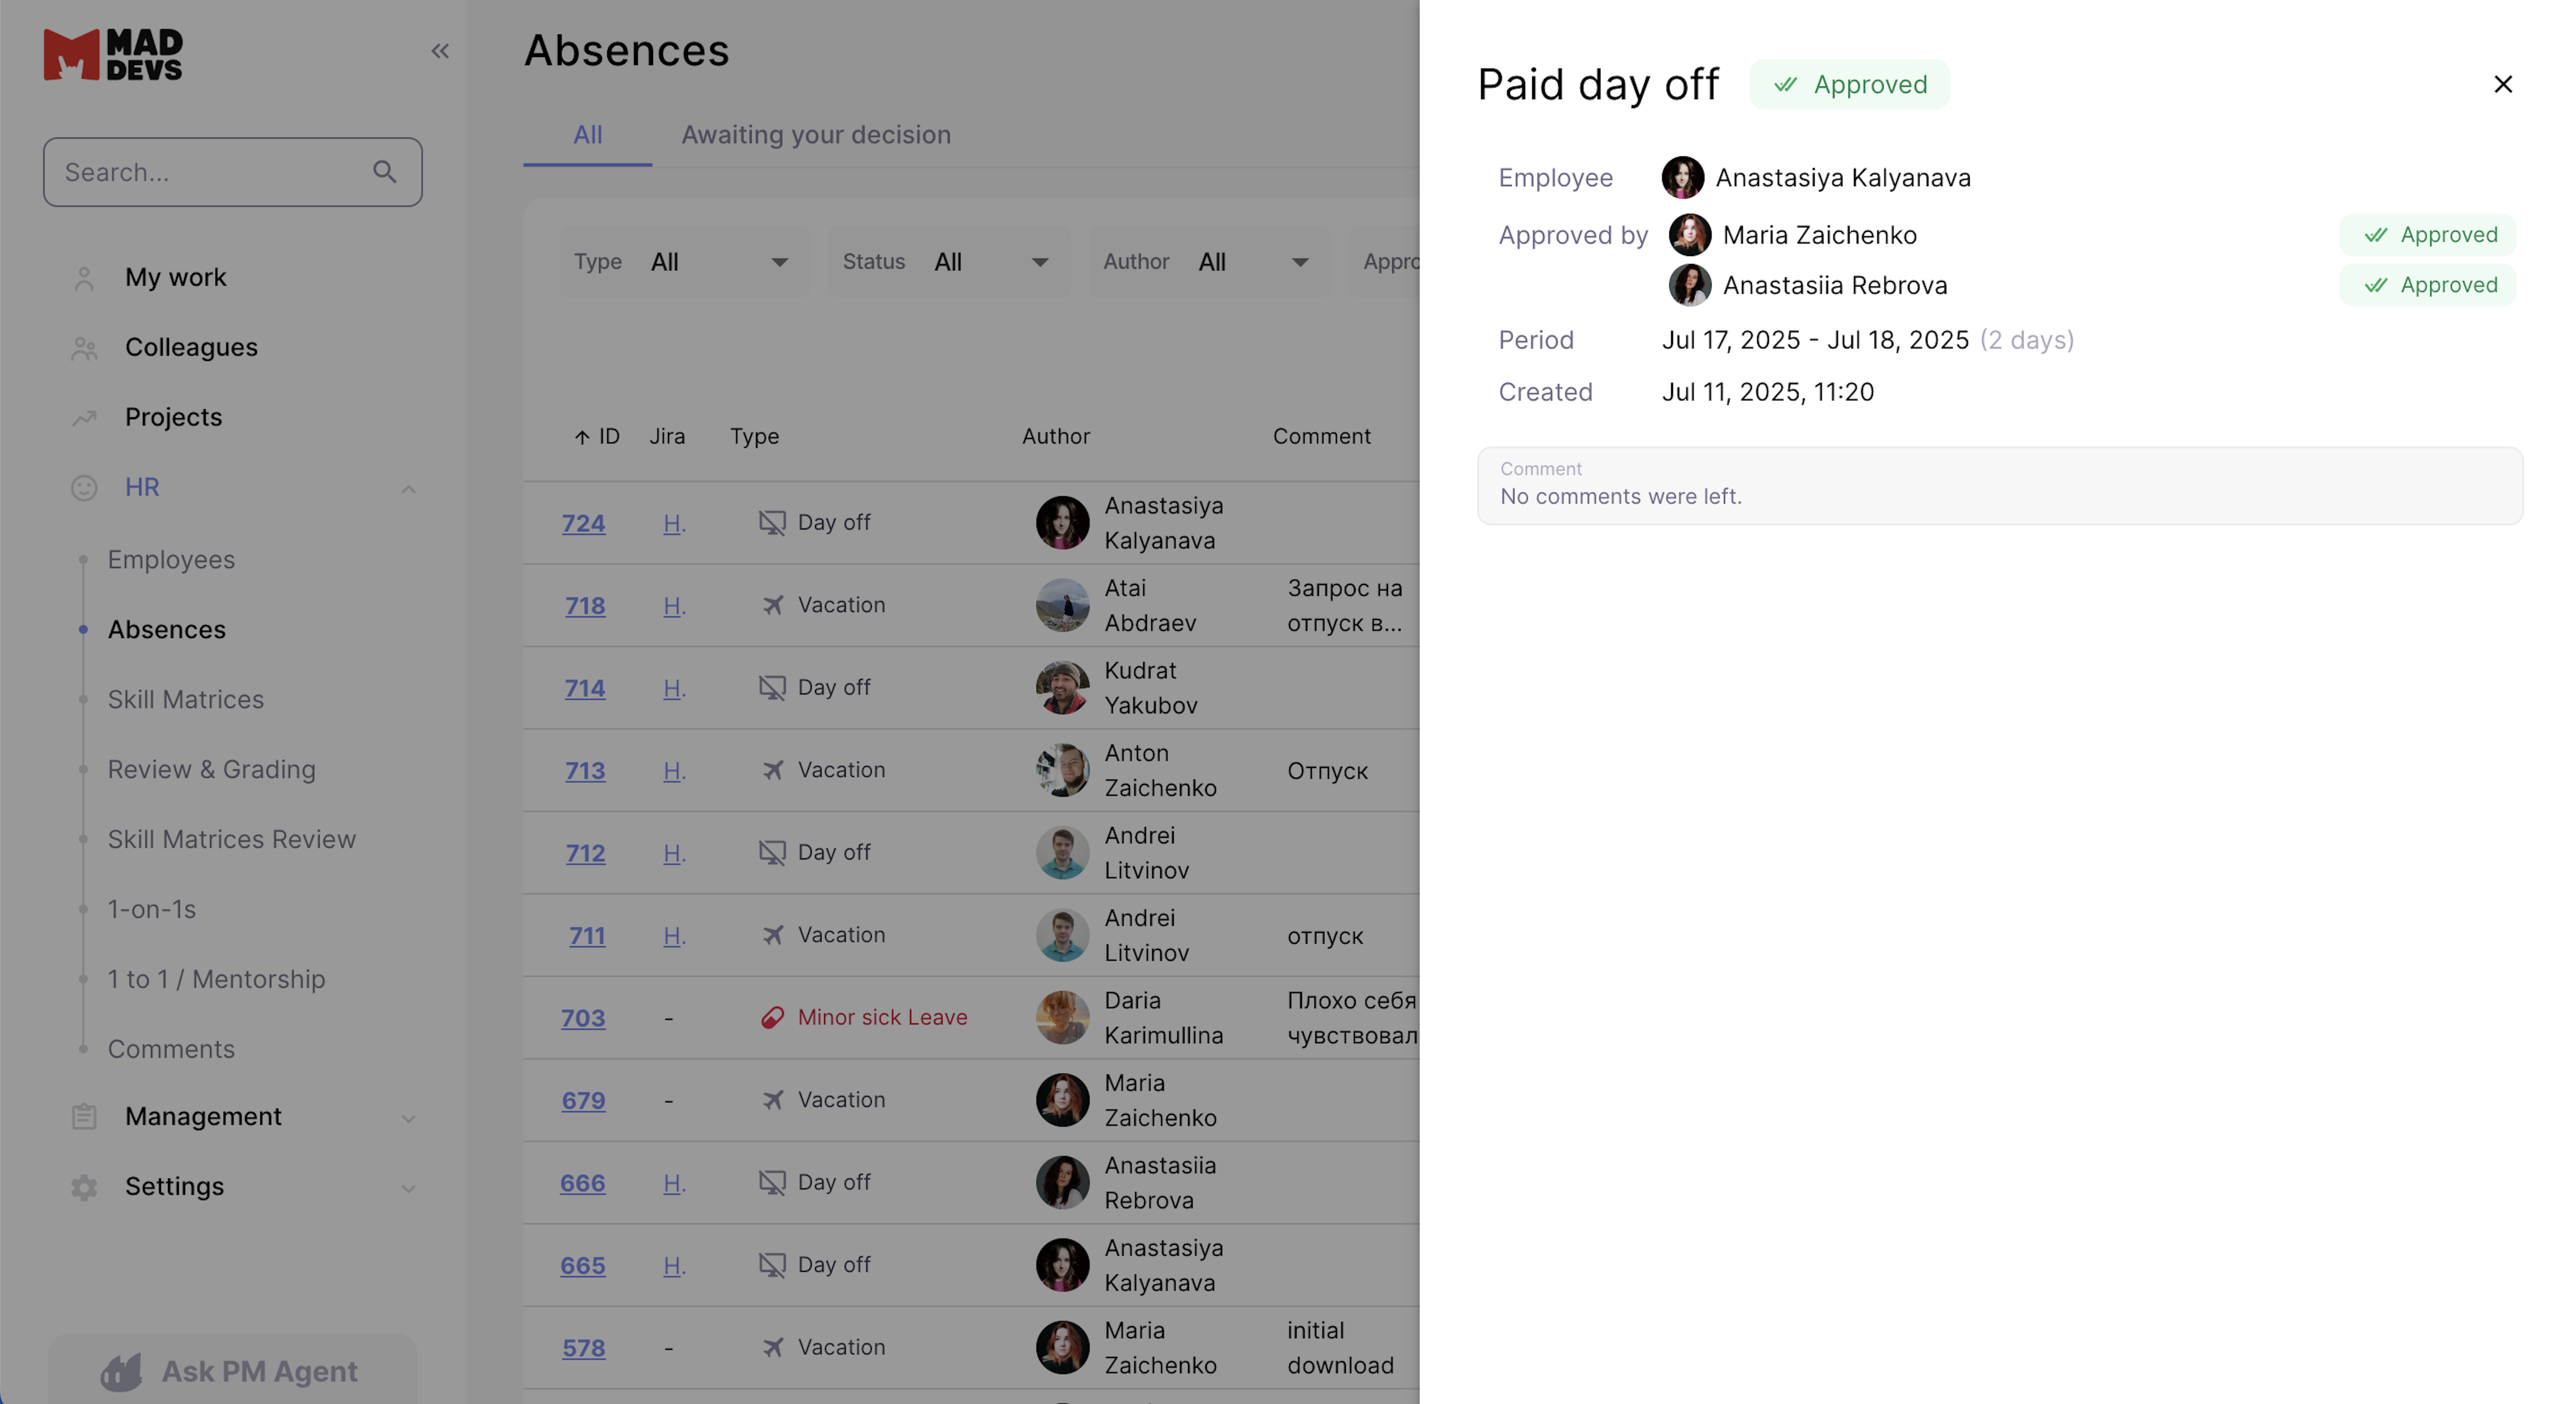The width and height of the screenshot is (2576, 1404).
Task: Open the Author filter dropdown
Action: (1210, 262)
